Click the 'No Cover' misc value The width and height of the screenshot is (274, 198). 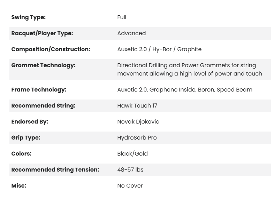pos(130,186)
